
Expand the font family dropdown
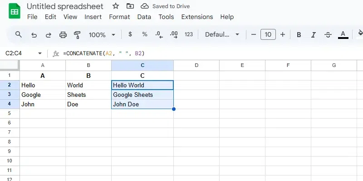pos(223,34)
